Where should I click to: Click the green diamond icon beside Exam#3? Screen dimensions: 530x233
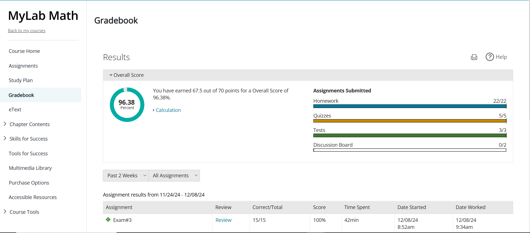[x=108, y=220]
